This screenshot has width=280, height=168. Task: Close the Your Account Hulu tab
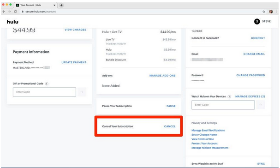tap(54, 5)
